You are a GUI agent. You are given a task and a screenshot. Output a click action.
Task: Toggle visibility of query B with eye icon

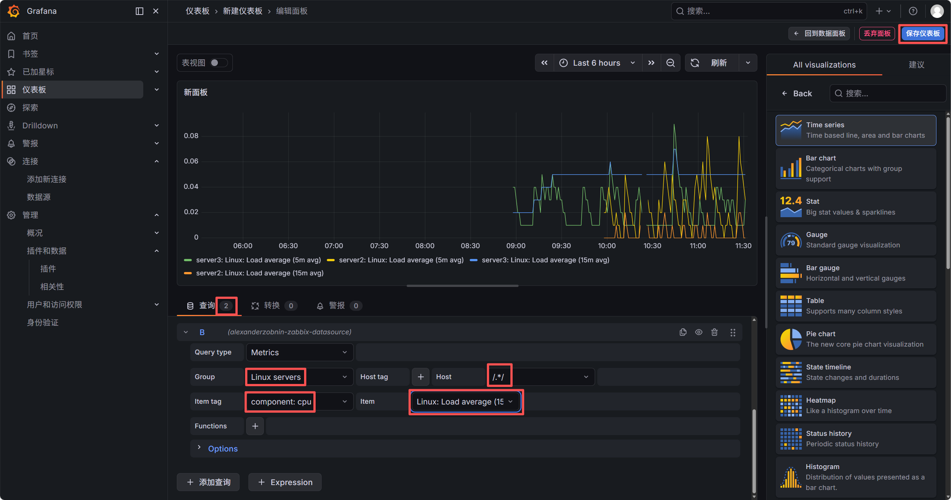698,332
